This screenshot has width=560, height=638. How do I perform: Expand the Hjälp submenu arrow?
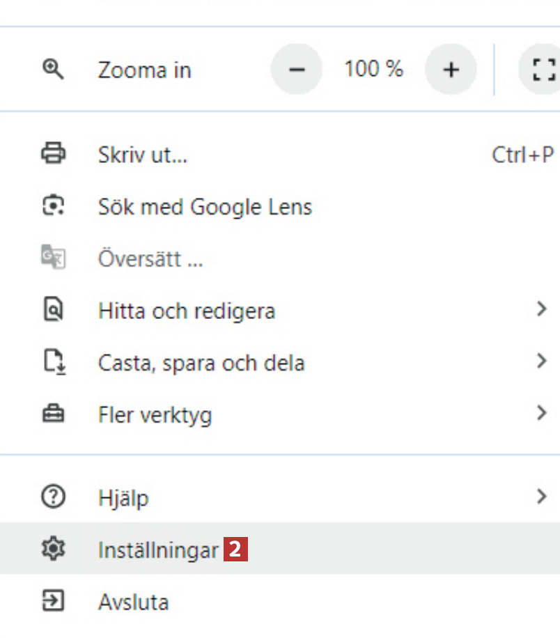[542, 496]
